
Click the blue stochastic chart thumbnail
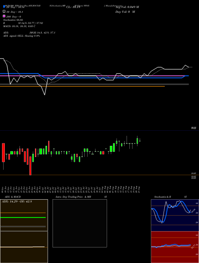coord(175,215)
